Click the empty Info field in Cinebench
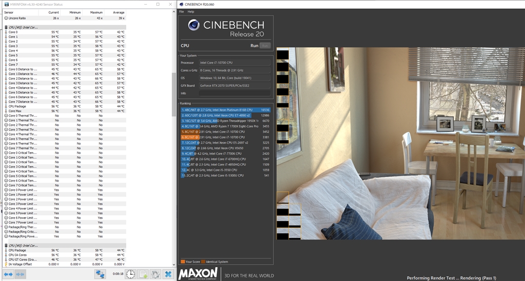This screenshot has width=525, height=281. (234, 93)
